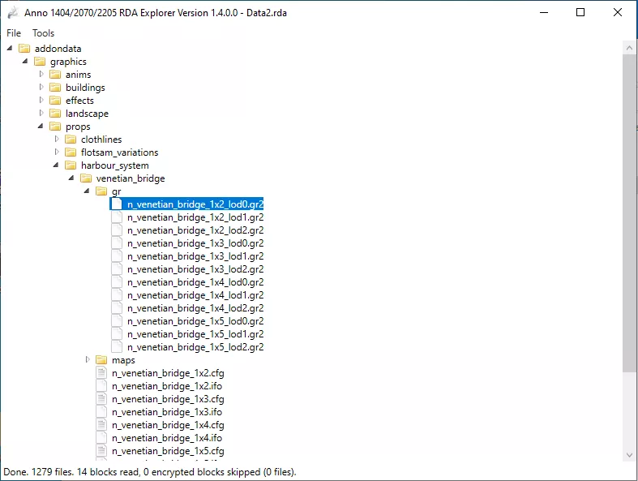Collapse the harbour_system folder
The width and height of the screenshot is (638, 481).
click(56, 165)
